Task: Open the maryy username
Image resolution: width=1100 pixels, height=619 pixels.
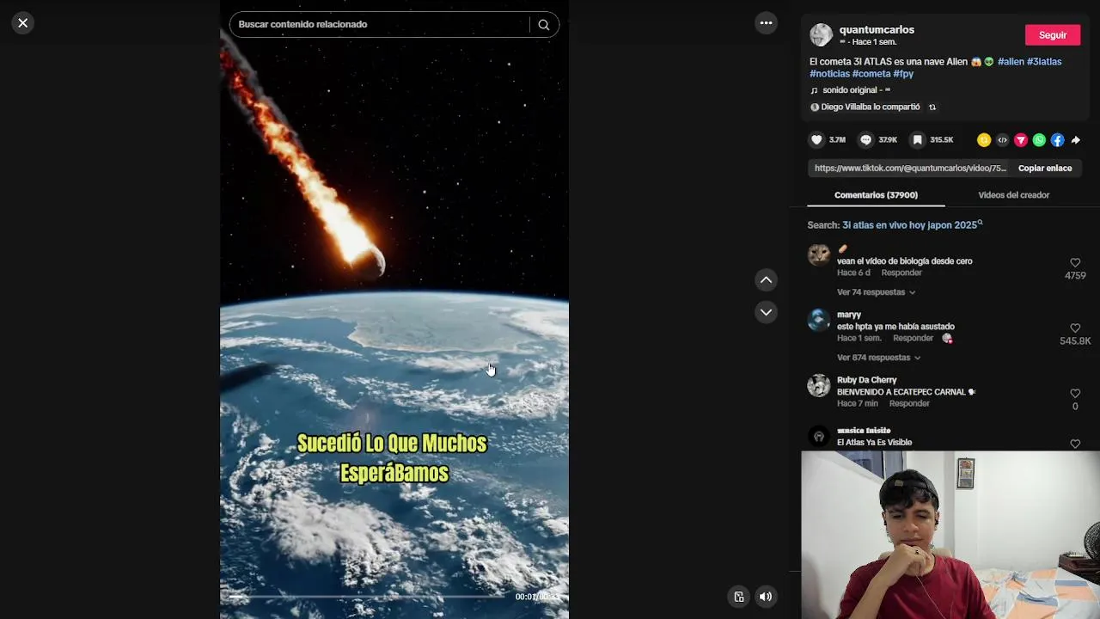Action: (x=849, y=315)
